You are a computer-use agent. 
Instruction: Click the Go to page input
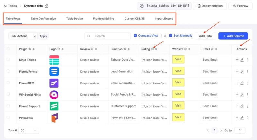[x=240, y=130]
